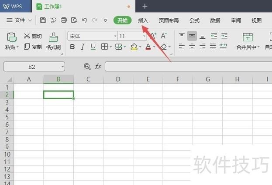Click the Paste clipboard icon

(x=12, y=37)
